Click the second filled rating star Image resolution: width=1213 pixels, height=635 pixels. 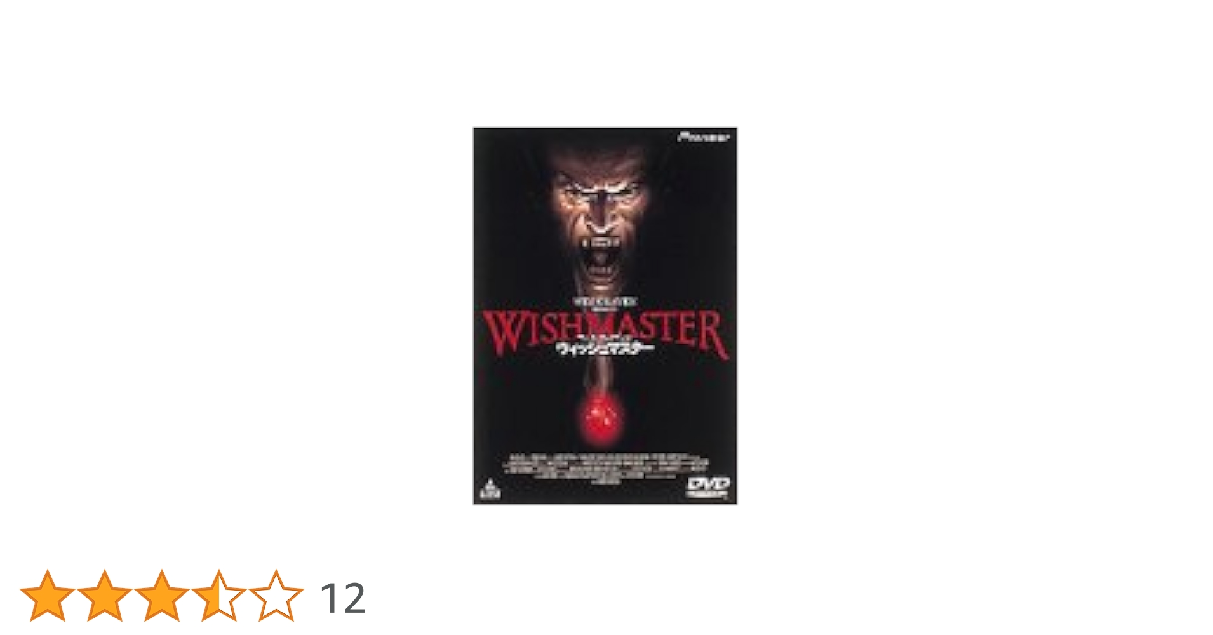105,596
